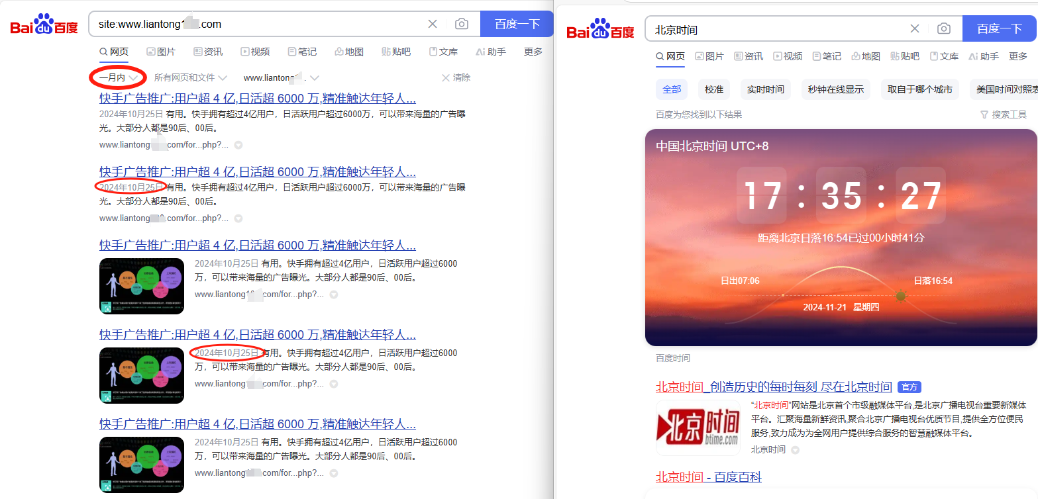
Task: Switch to 笔记 tab in right window
Action: coord(827,56)
